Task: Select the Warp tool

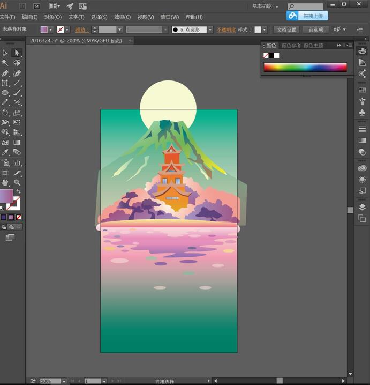Action: [x=5, y=122]
